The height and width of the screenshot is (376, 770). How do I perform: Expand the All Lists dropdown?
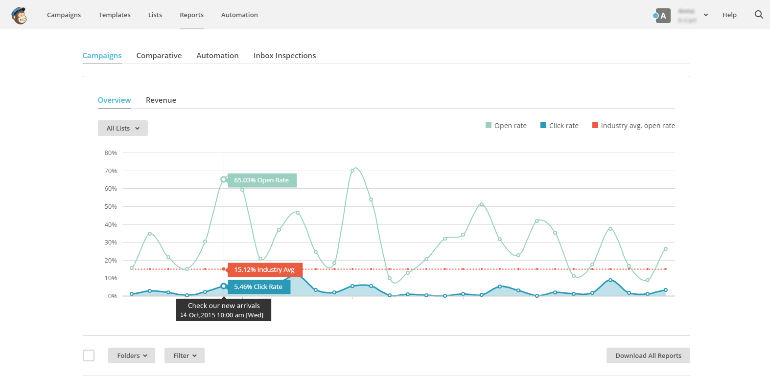click(123, 128)
